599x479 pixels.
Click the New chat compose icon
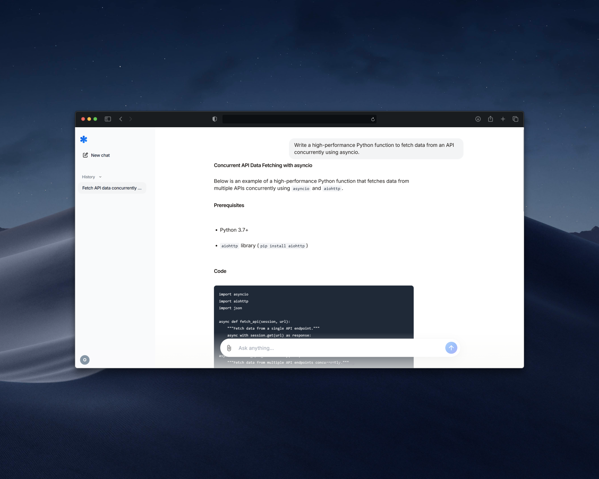(x=85, y=155)
